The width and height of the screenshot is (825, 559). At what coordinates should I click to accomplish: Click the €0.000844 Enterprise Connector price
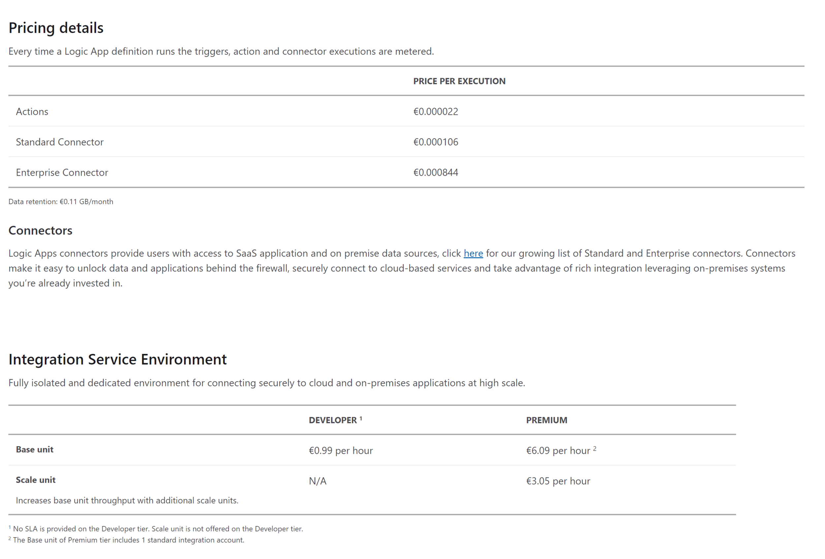click(436, 172)
